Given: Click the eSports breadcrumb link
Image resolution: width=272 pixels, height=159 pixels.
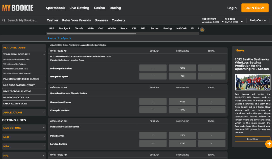Looking at the screenshot, I should pos(66,38).
